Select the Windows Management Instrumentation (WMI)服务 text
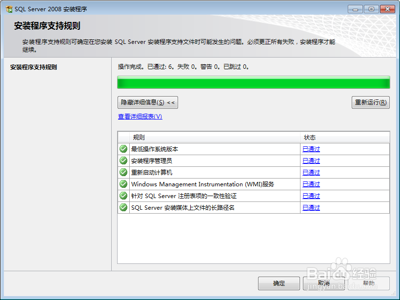This screenshot has height=300, width=400. click(202, 184)
